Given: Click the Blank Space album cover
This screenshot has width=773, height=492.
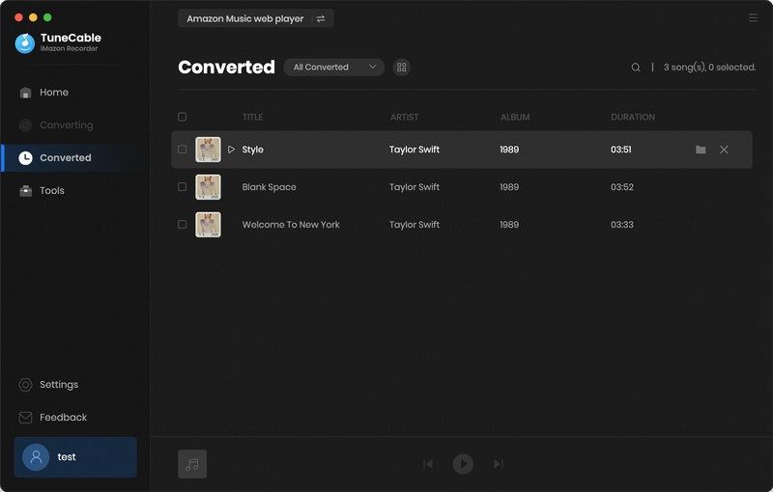Looking at the screenshot, I should (208, 187).
